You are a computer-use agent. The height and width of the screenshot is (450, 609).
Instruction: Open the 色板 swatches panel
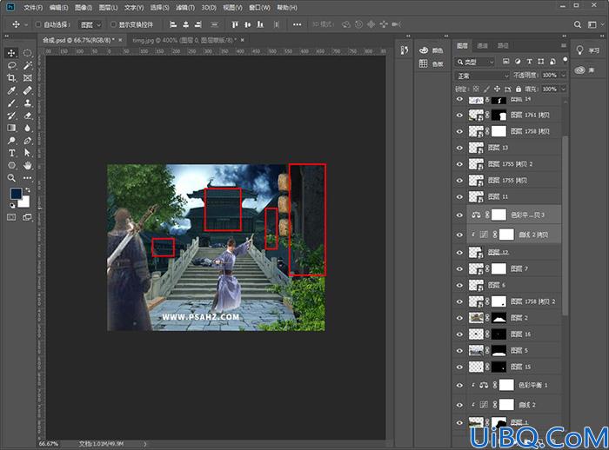[432, 64]
